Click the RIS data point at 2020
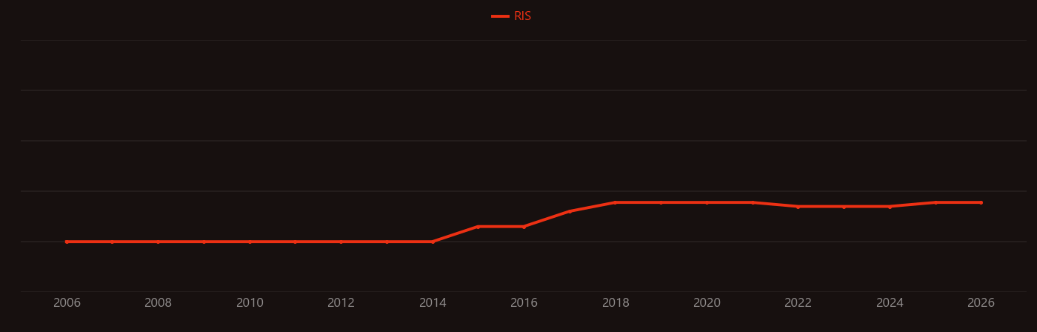 pyautogui.click(x=707, y=202)
